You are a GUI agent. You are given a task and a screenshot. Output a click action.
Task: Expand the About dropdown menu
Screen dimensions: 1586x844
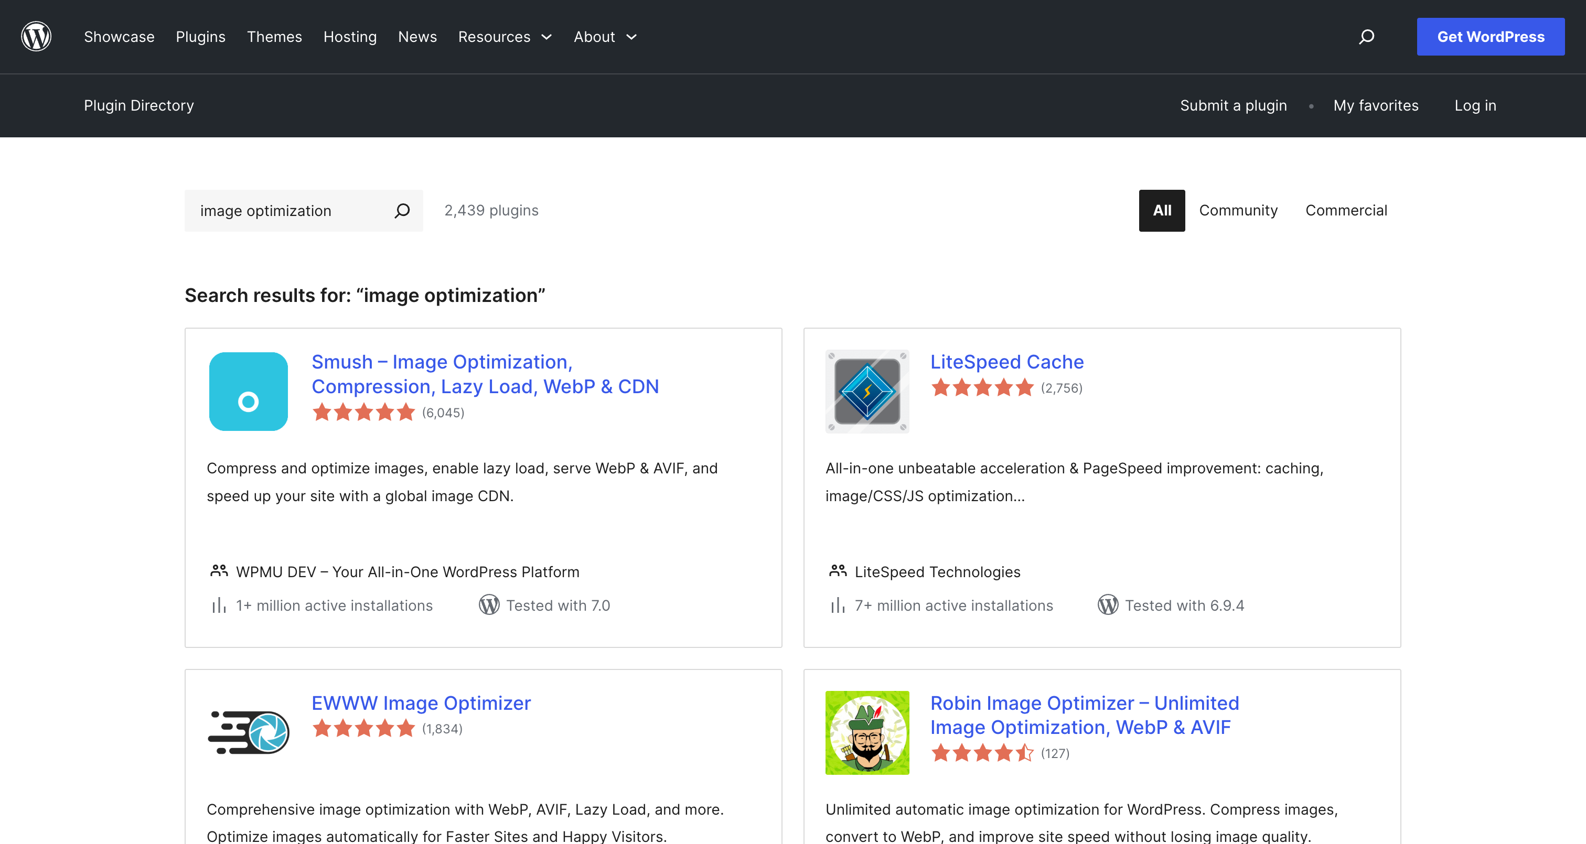(605, 37)
